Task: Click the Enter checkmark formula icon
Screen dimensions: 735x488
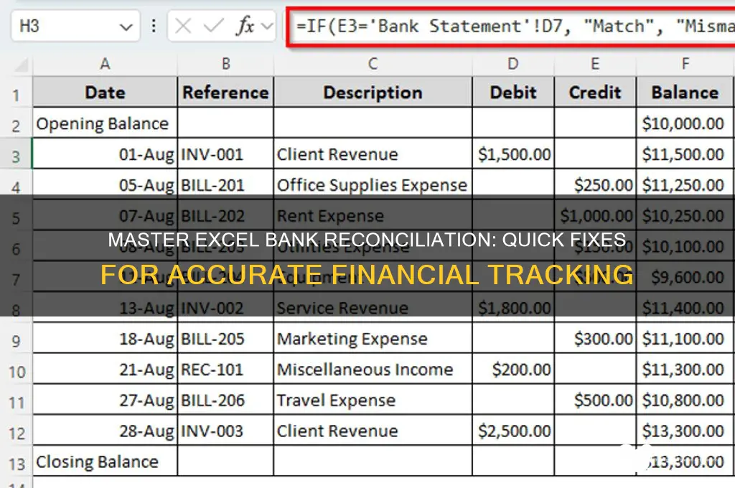Action: tap(214, 27)
